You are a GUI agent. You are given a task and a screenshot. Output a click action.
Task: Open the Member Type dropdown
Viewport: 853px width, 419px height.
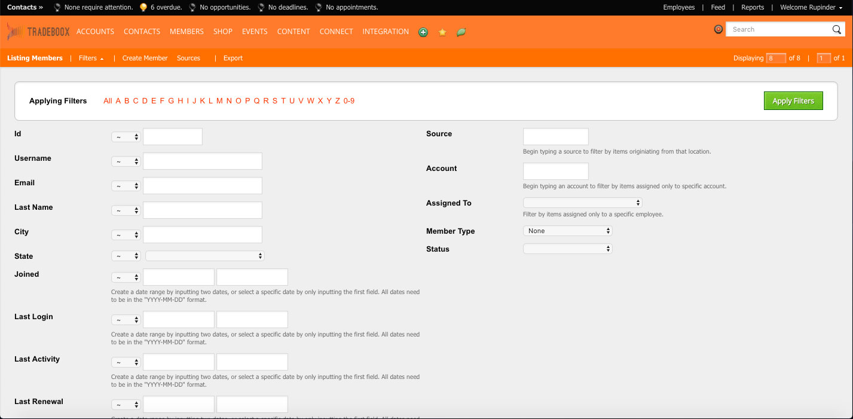click(x=568, y=231)
